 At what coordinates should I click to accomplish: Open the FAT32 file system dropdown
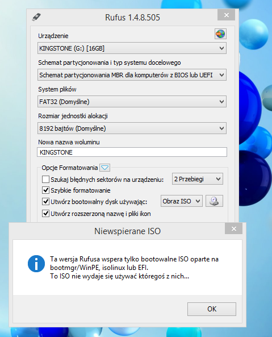[x=132, y=102]
